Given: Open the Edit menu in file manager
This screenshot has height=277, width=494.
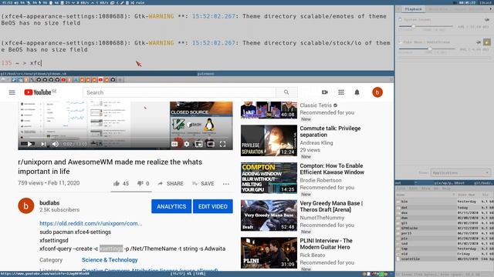Looking at the screenshot, I should click(413, 189).
